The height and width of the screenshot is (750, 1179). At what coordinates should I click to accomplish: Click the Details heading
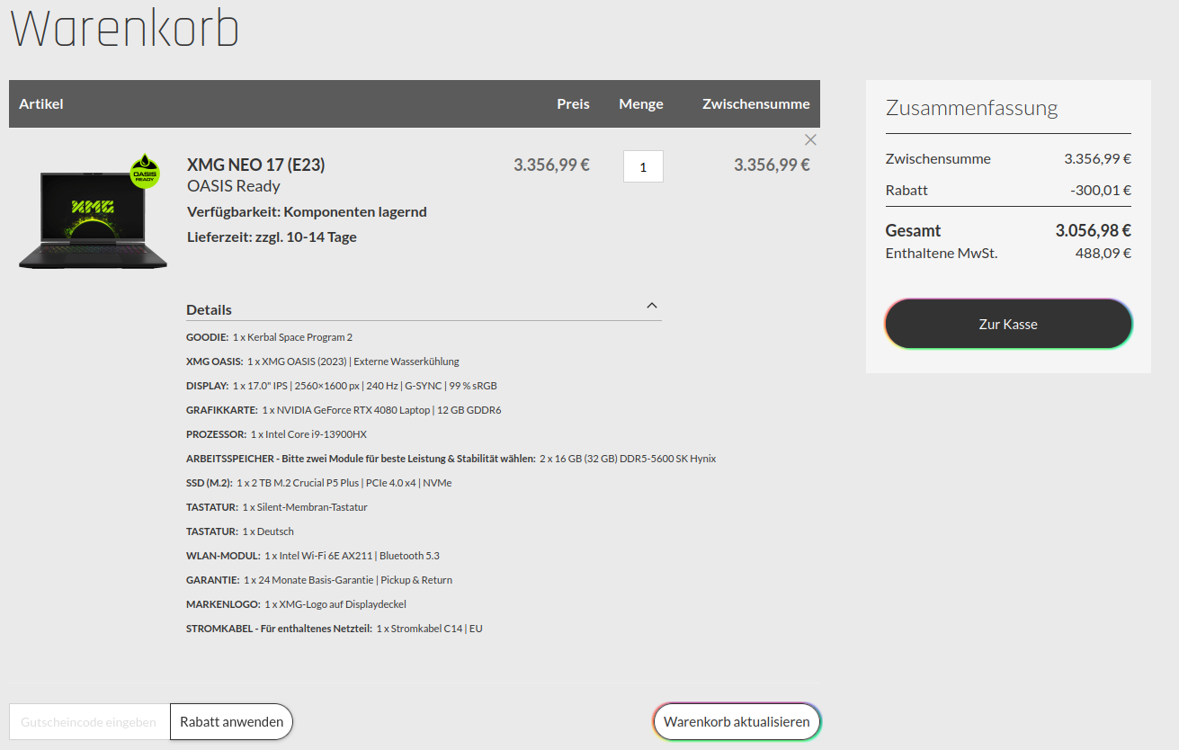(209, 309)
